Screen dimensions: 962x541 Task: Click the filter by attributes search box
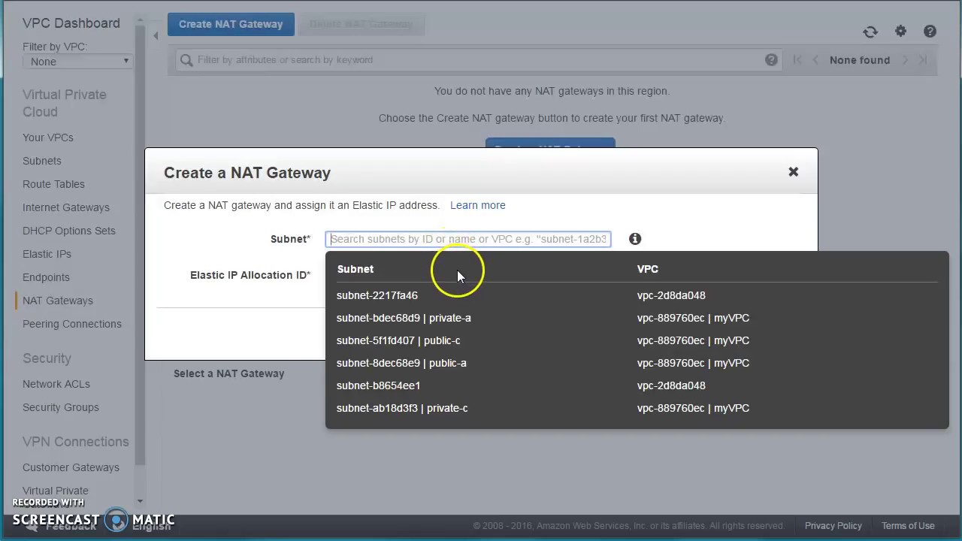coord(479,60)
